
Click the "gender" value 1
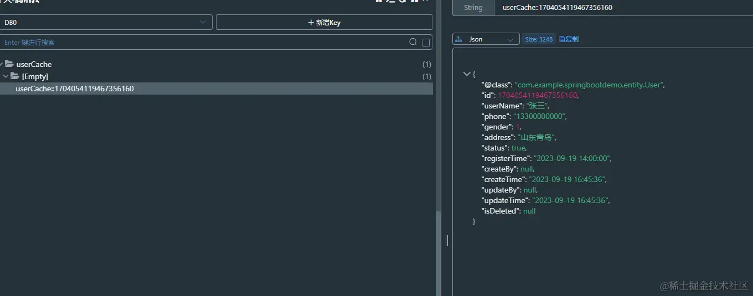518,127
